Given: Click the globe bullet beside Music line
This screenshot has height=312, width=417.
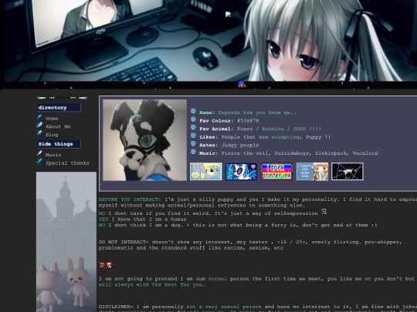Looking at the screenshot, I should tap(193, 152).
